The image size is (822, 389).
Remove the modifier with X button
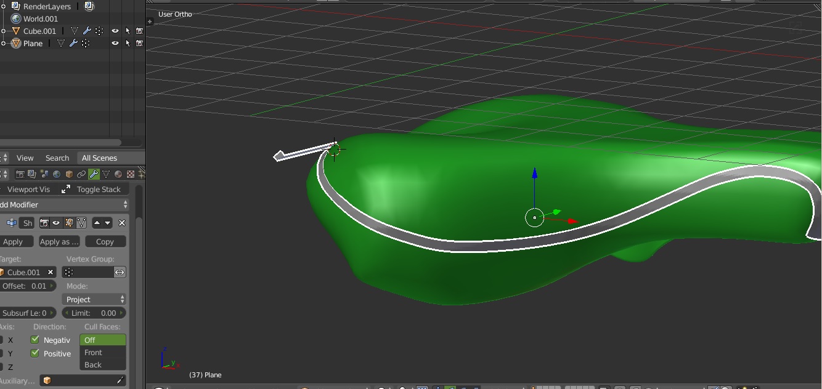(122, 223)
